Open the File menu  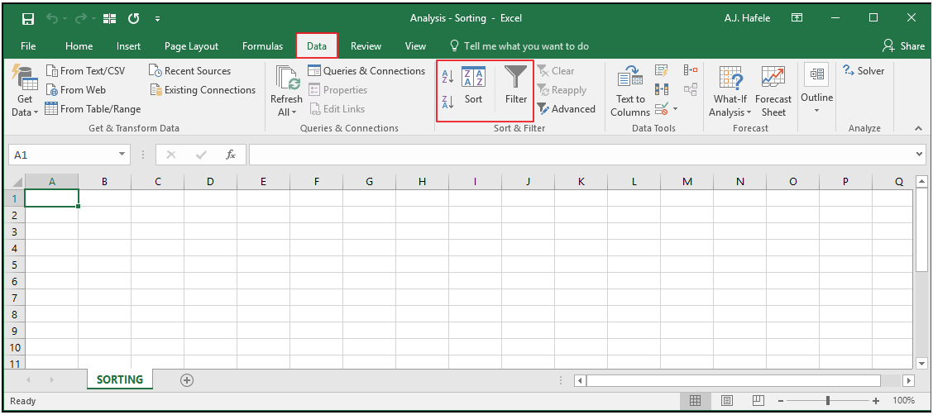point(28,45)
